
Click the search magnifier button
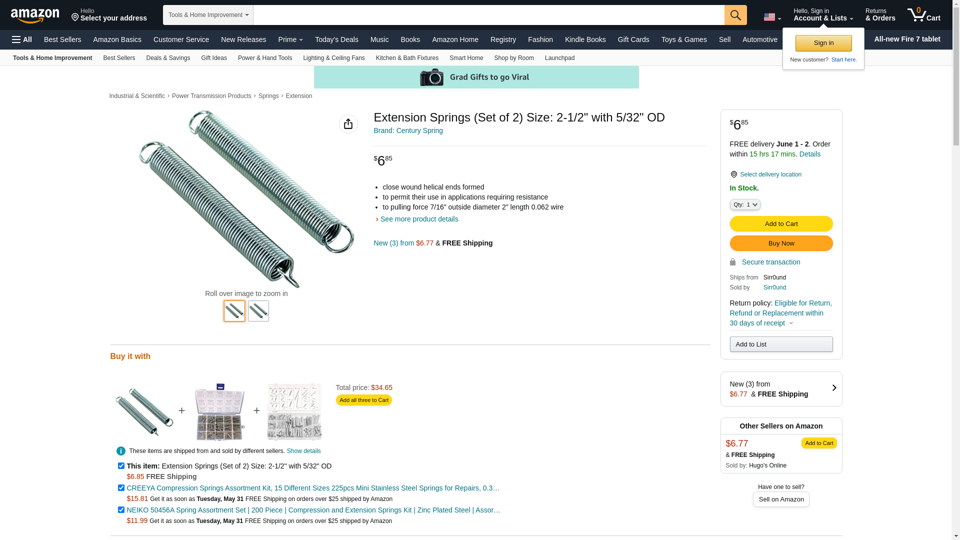[735, 15]
